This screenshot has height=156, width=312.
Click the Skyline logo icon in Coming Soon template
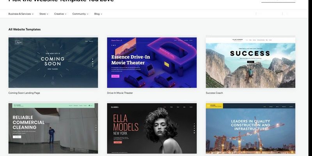(x=19, y=42)
